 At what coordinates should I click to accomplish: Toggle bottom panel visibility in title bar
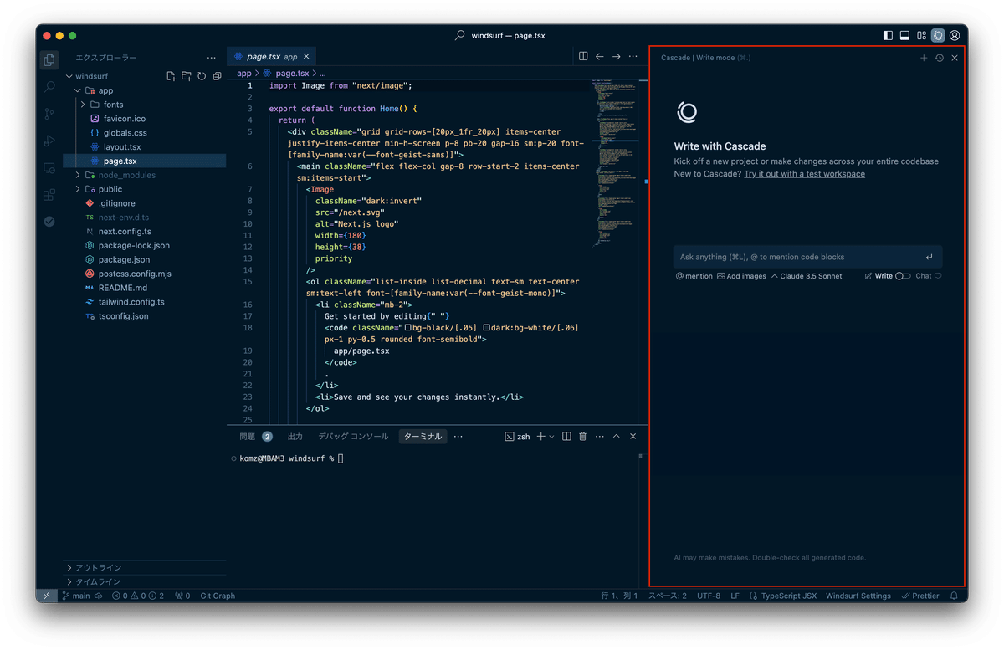tap(904, 36)
